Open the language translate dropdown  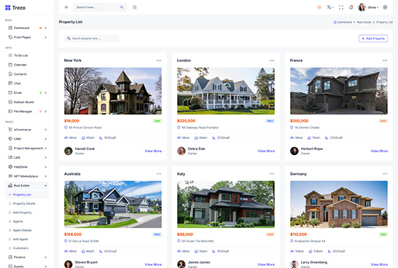click(329, 7)
